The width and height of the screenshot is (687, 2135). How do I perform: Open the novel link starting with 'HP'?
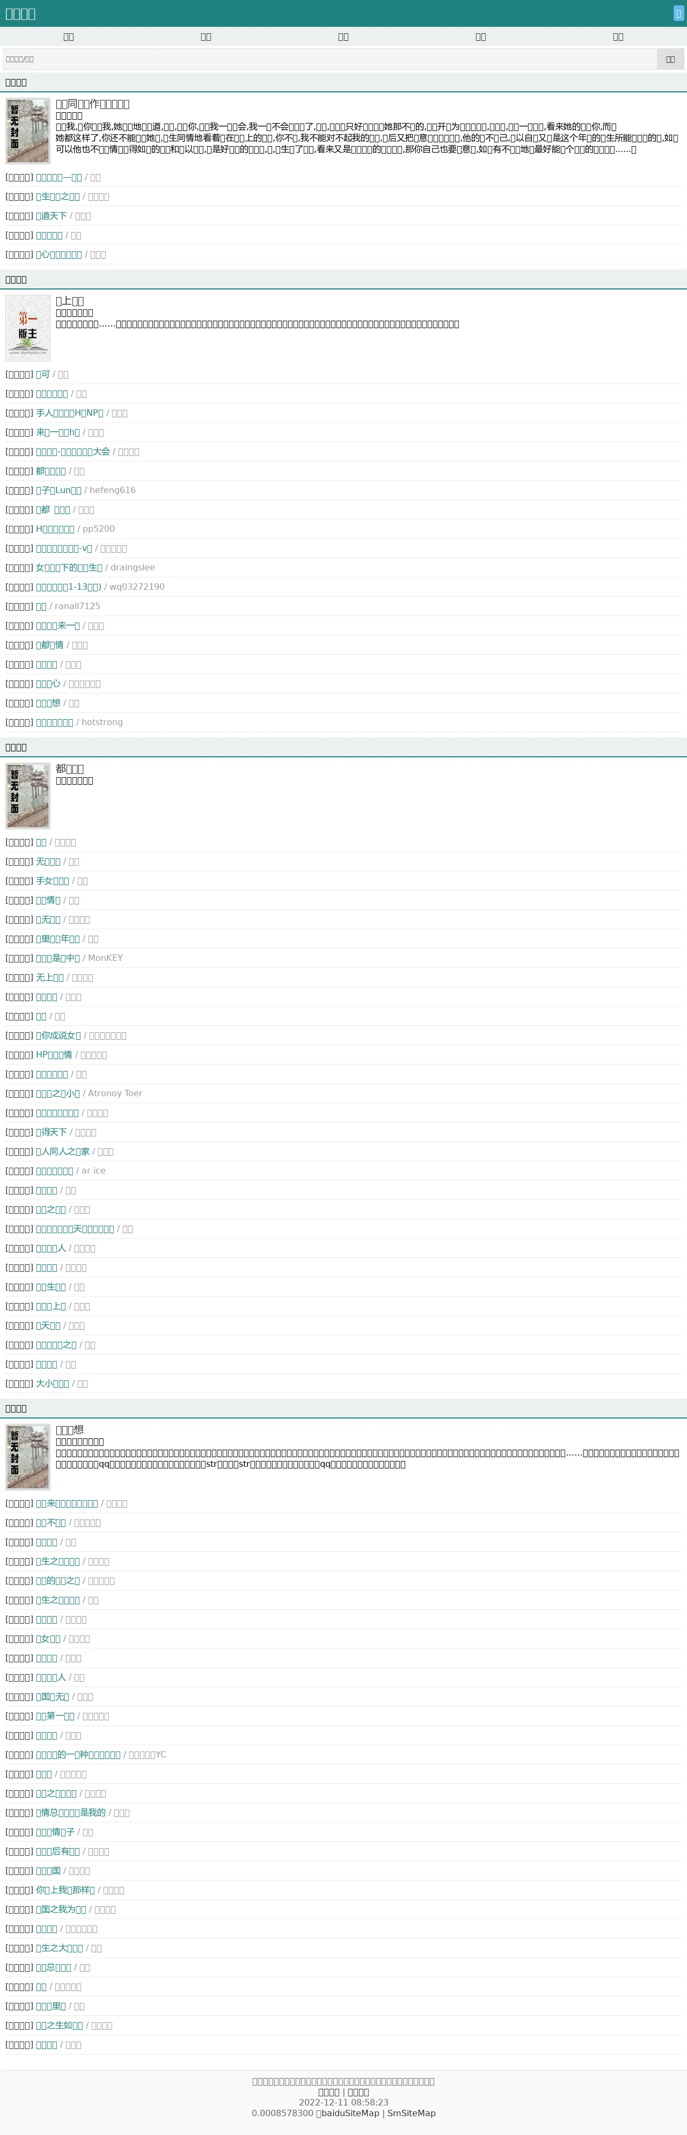point(54,1055)
